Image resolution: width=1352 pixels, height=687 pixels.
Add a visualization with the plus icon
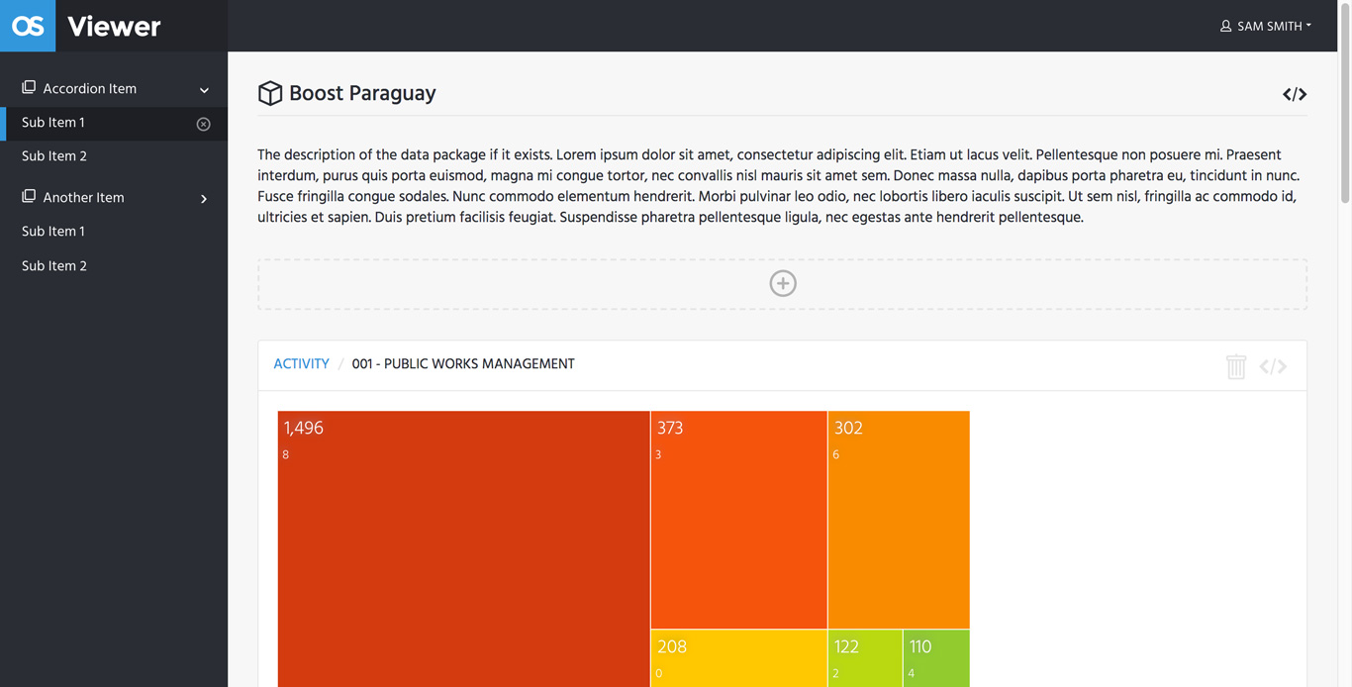tap(783, 283)
